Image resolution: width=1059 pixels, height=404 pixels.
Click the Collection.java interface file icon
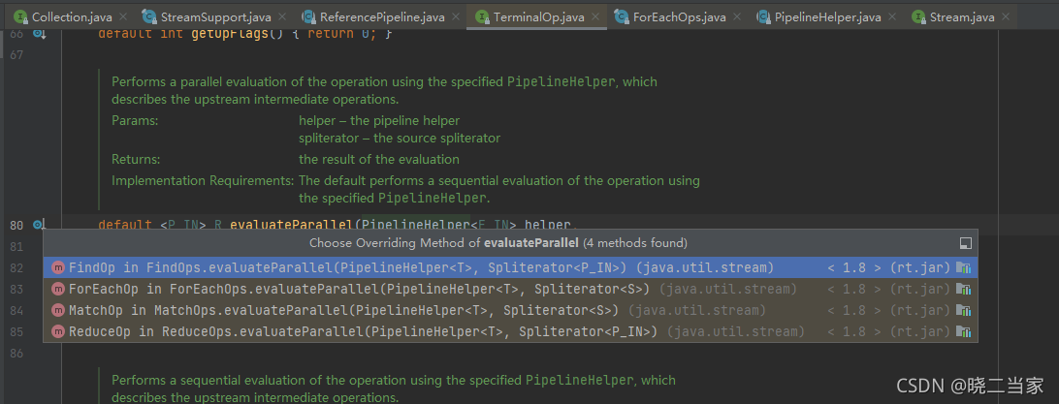[21, 16]
